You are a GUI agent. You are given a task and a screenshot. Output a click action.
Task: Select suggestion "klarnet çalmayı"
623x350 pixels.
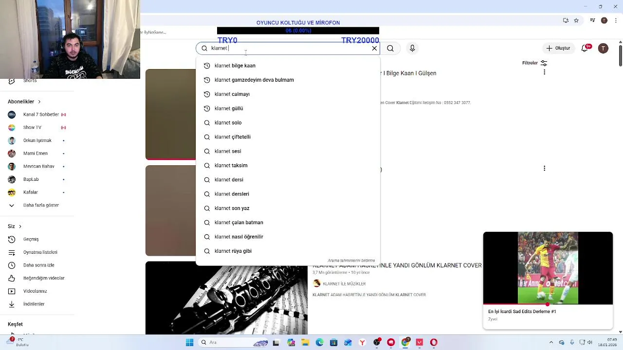pos(288,94)
